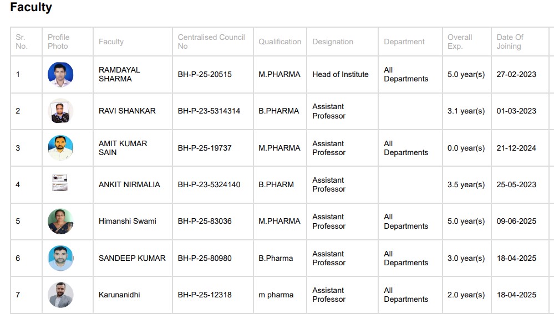Click Amit Kumar Sain's profile photo
The width and height of the screenshot is (554, 319).
[60, 148]
